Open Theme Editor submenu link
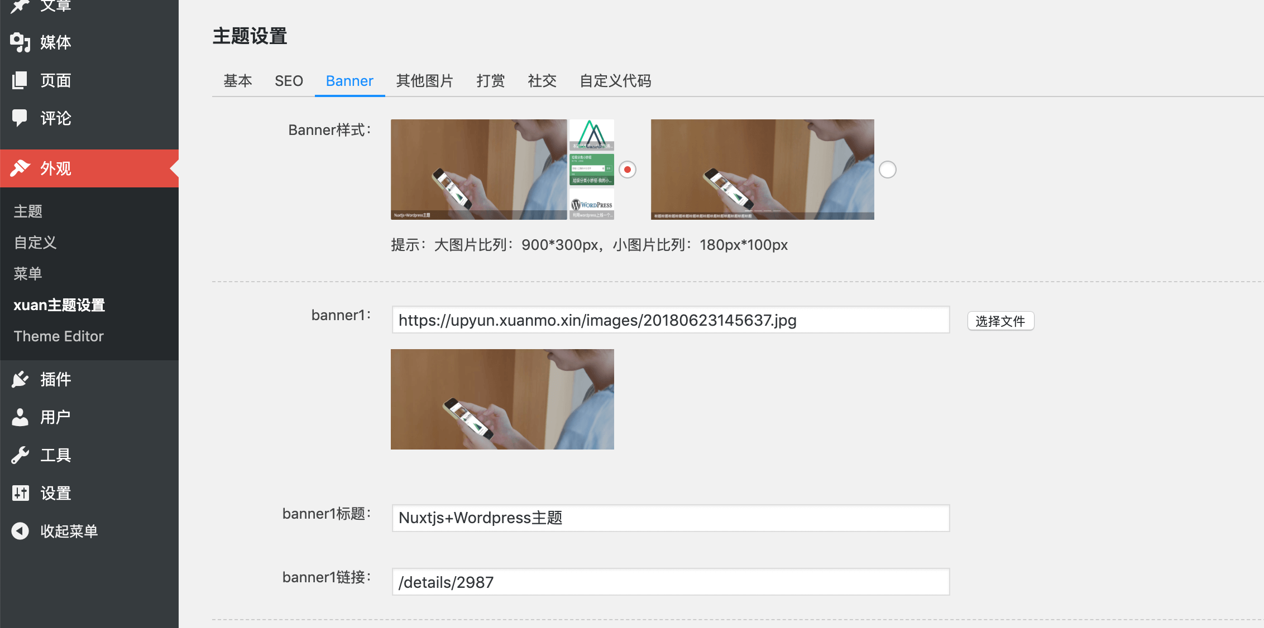Screen dimensions: 1264x628 (59, 336)
